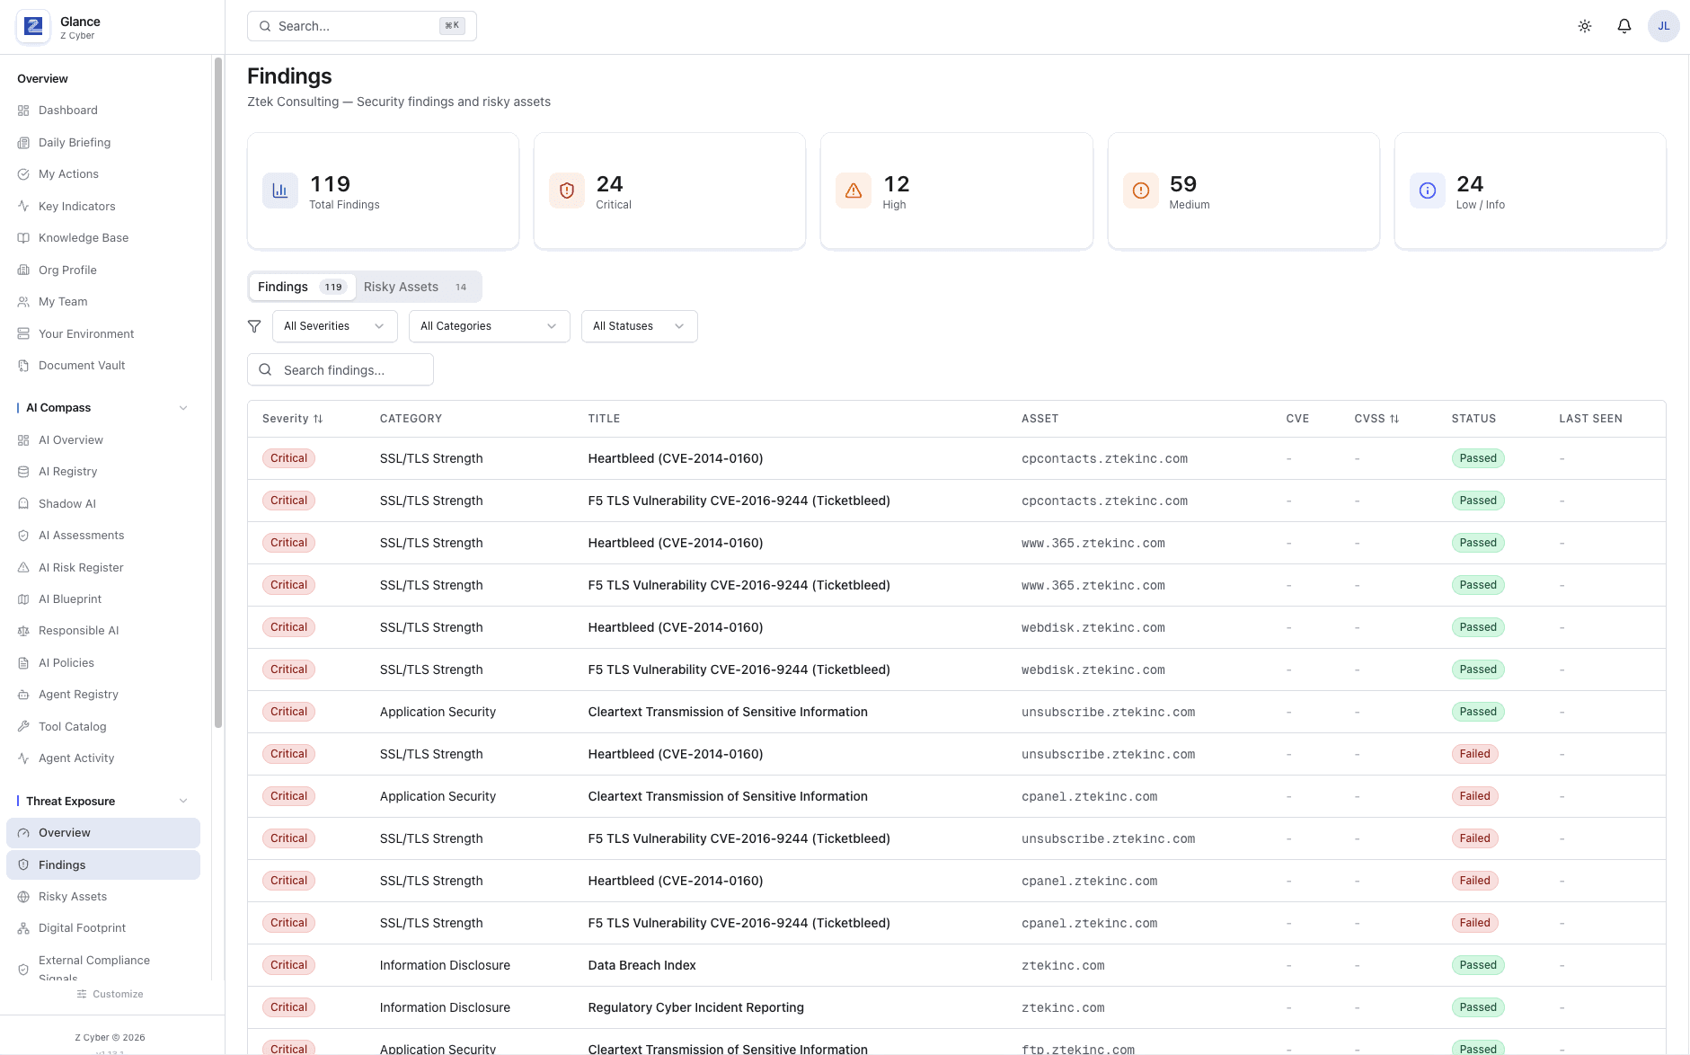
Task: Click the AI Assessments shield icon
Action: (23, 536)
